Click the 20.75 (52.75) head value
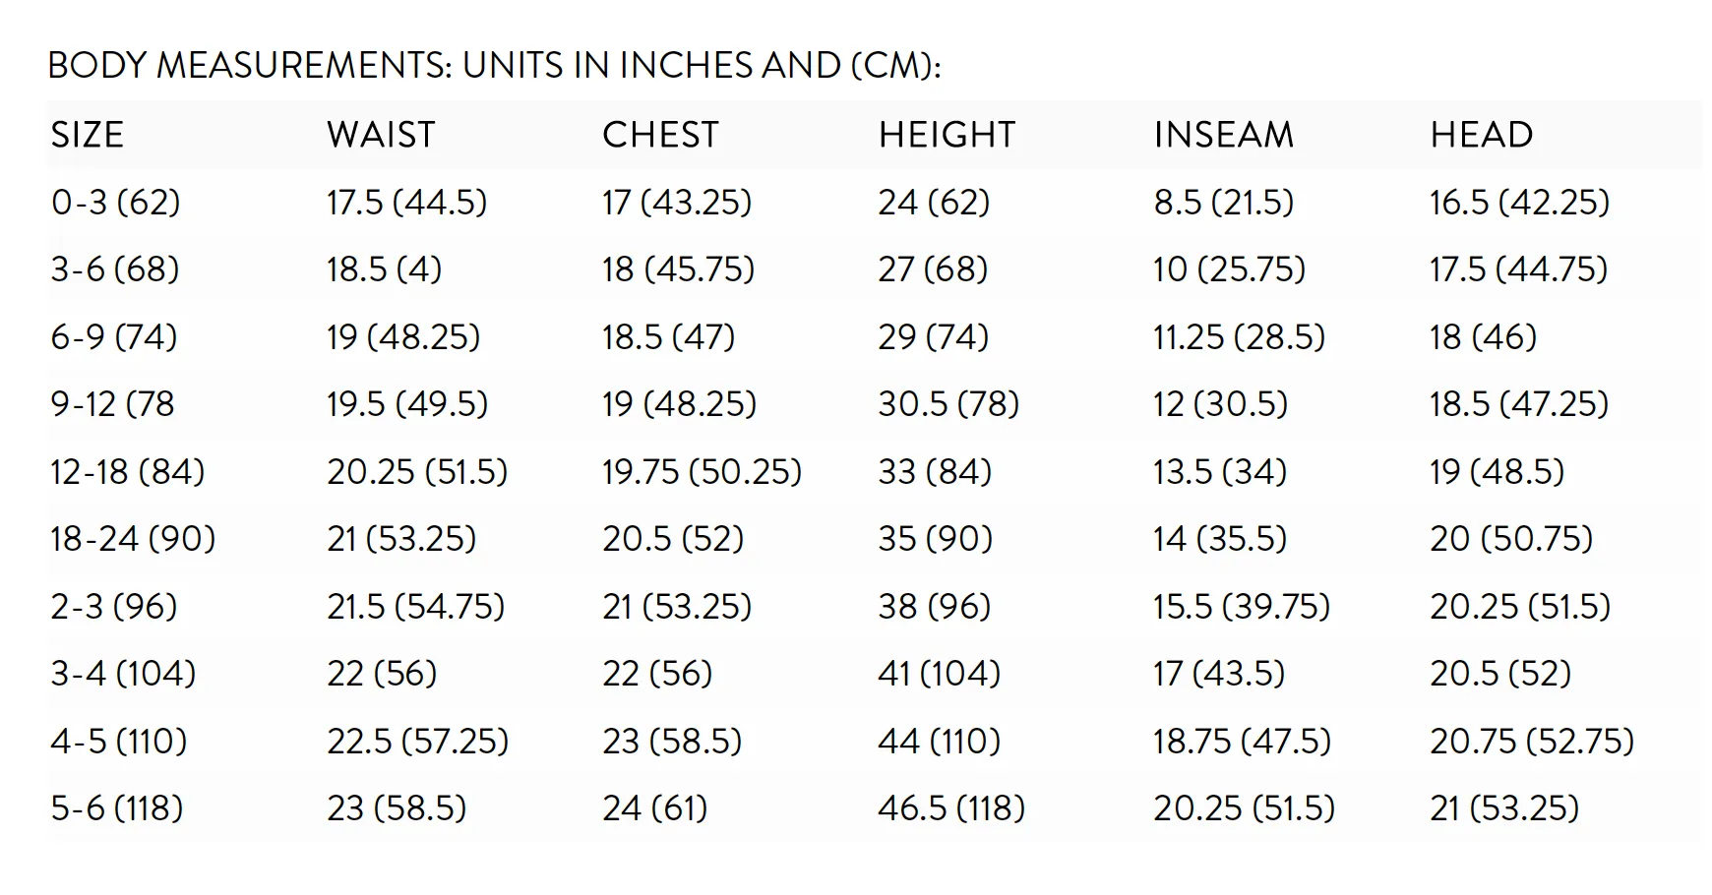Image resolution: width=1712 pixels, height=895 pixels. pos(1532,742)
